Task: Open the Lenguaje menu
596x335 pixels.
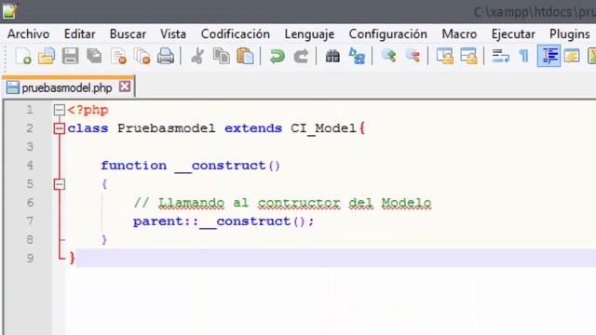Action: pos(309,34)
